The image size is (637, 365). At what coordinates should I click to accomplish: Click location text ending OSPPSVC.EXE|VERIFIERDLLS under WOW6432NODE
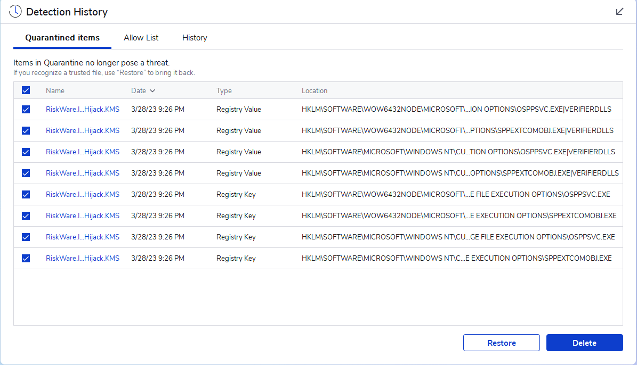[x=456, y=110]
